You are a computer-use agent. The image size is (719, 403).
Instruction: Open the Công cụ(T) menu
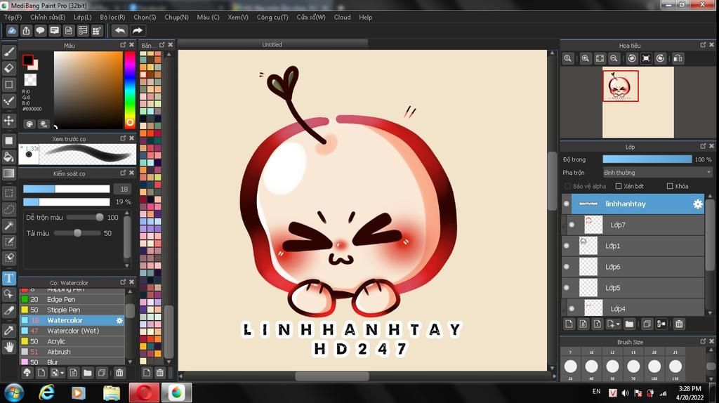272,17
